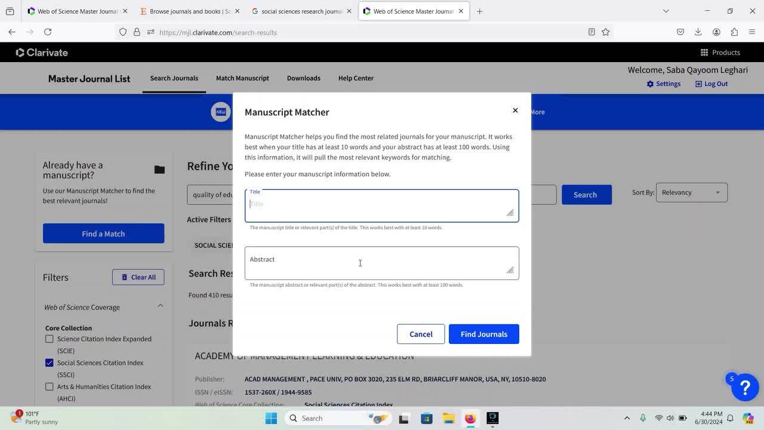The height and width of the screenshot is (430, 764).
Task: Check Science Citation Index Expanded checkbox
Action: coord(50,339)
